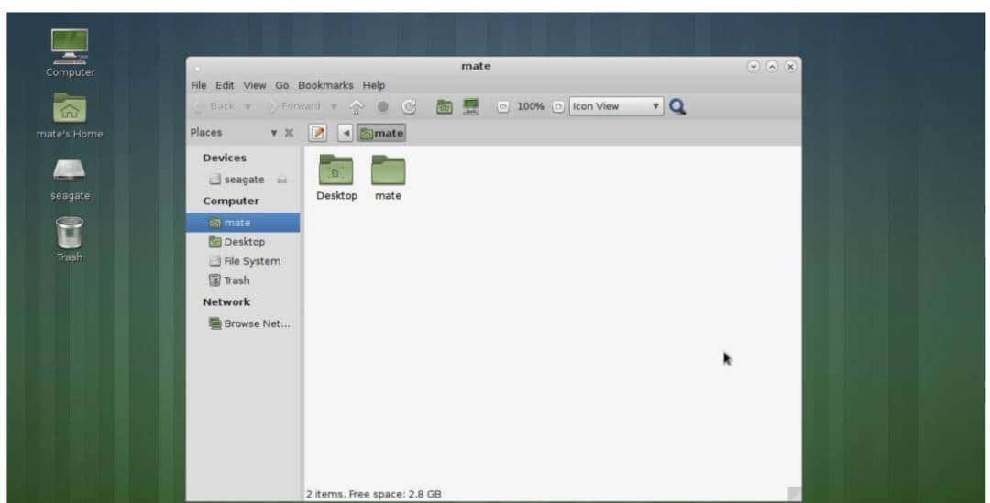Select Desktop in Places sidebar

pos(243,242)
